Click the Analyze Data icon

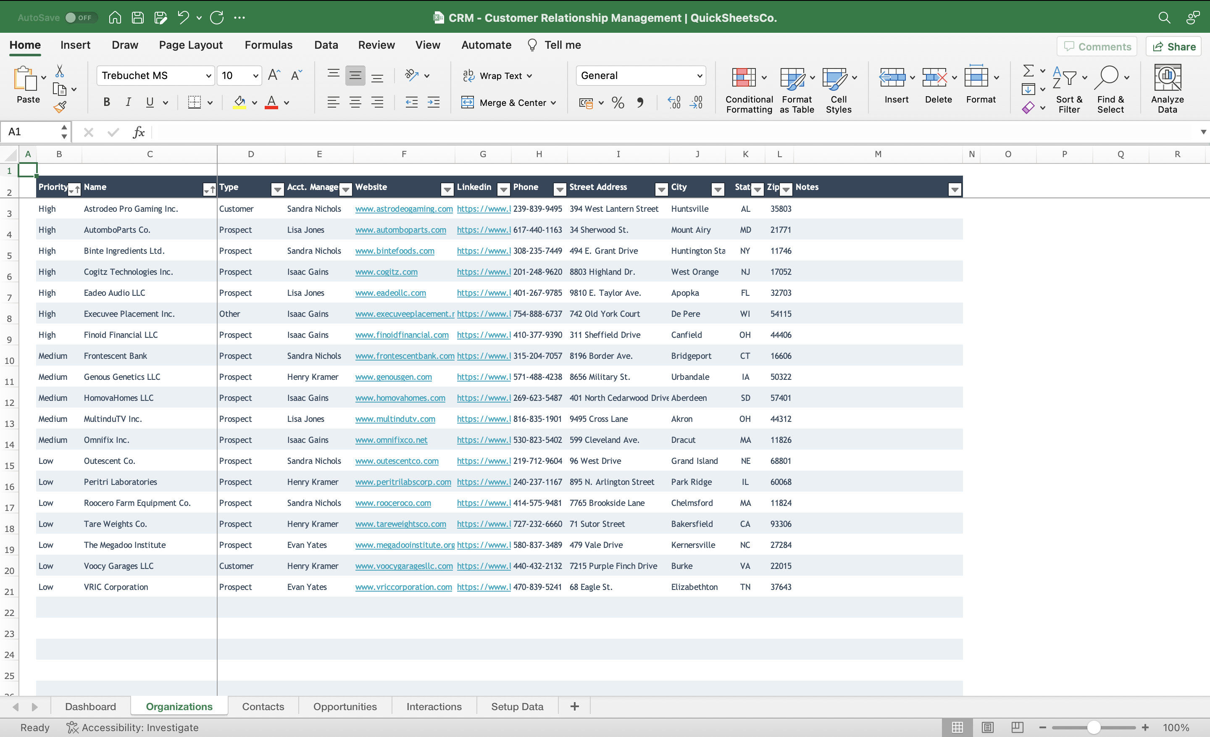pyautogui.click(x=1167, y=88)
